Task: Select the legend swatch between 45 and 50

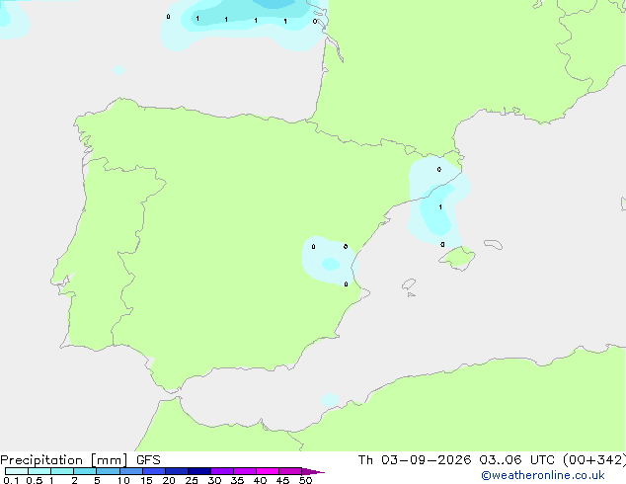Action: pos(290,471)
